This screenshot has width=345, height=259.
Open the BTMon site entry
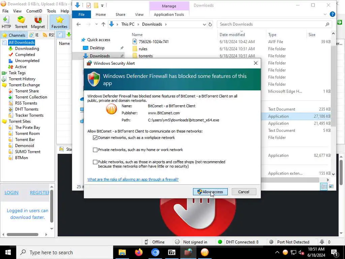(21, 158)
